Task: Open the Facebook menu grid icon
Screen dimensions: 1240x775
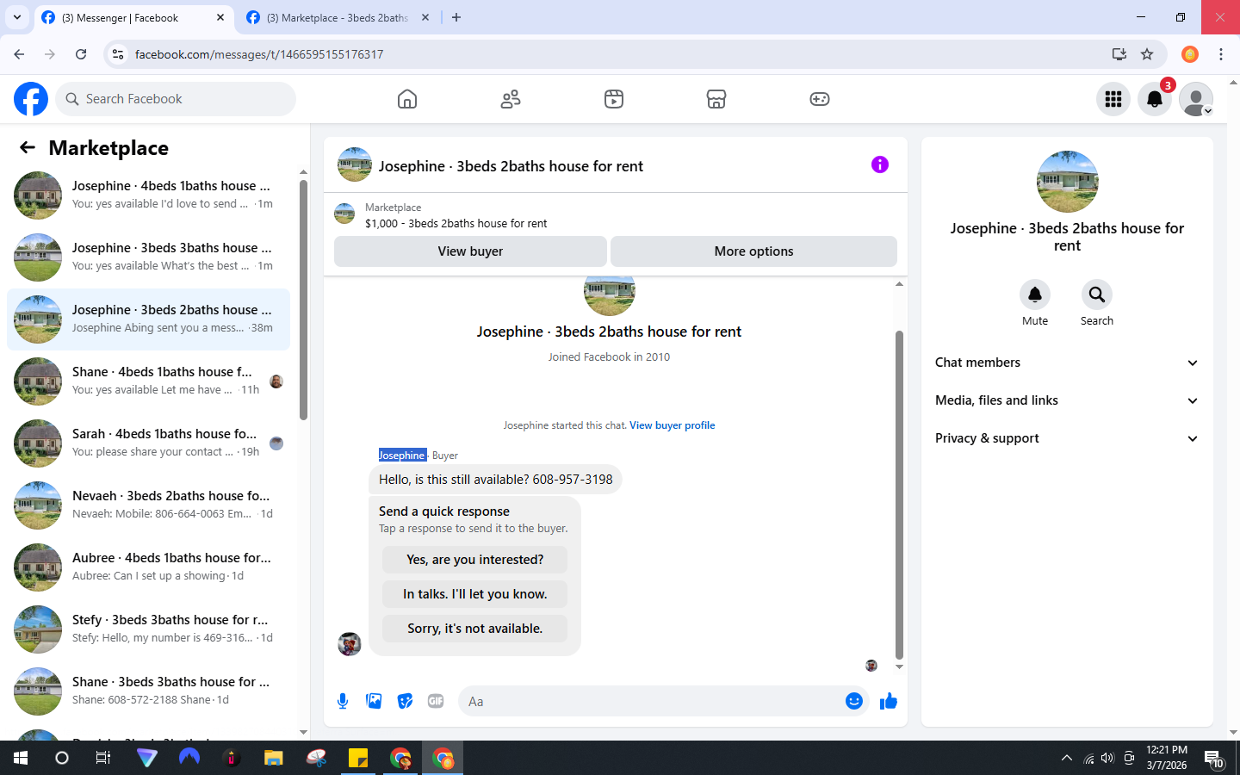Action: click(1113, 99)
